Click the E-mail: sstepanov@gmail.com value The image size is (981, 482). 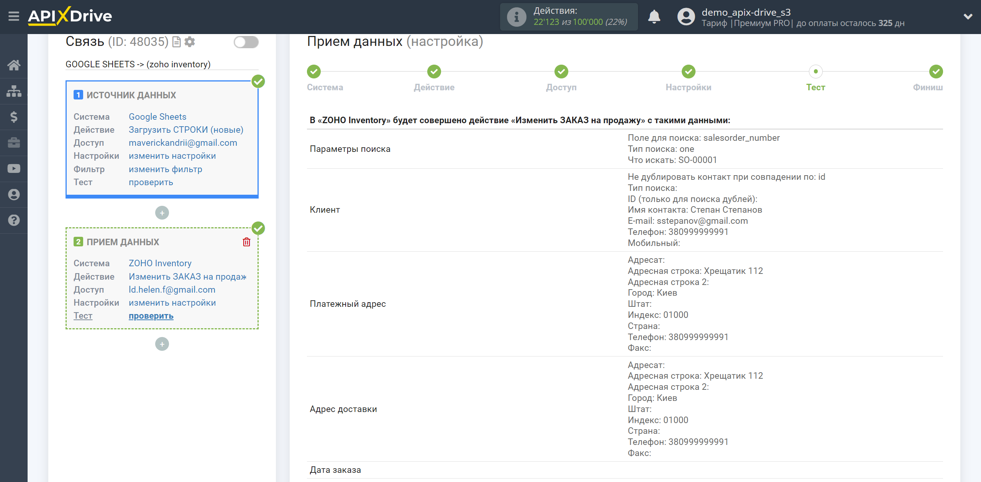687,221
